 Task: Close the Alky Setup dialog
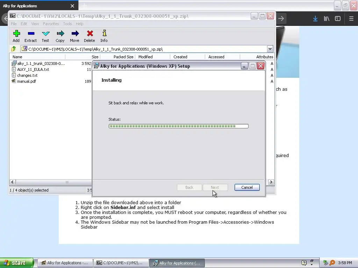(x=260, y=66)
